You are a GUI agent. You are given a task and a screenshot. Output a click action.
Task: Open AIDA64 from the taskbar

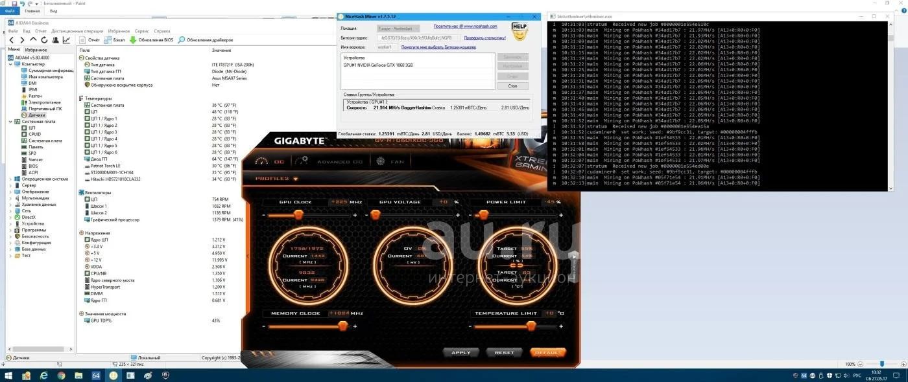(96, 376)
